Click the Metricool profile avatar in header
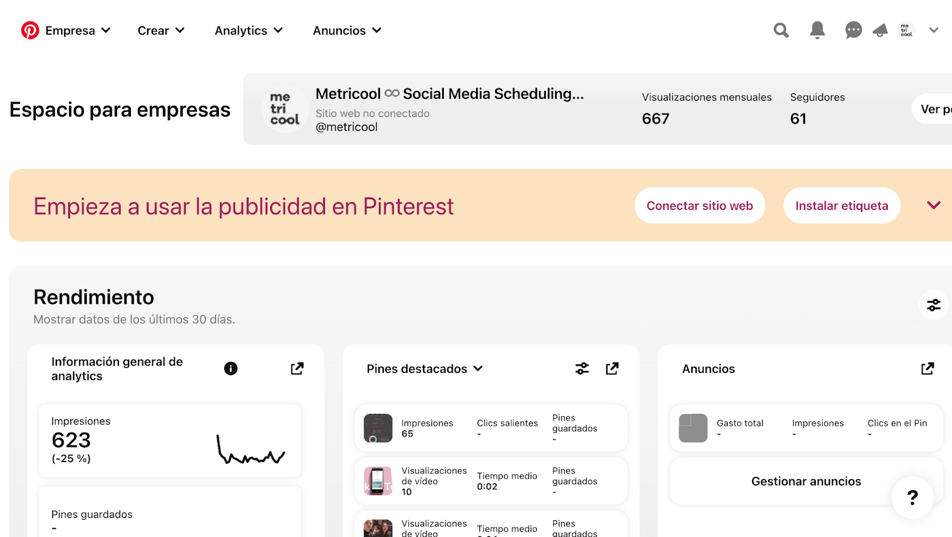952x537 pixels. click(906, 30)
